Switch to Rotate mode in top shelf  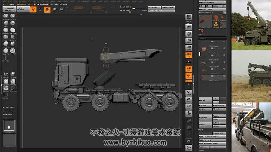pyautogui.click(x=61, y=9)
